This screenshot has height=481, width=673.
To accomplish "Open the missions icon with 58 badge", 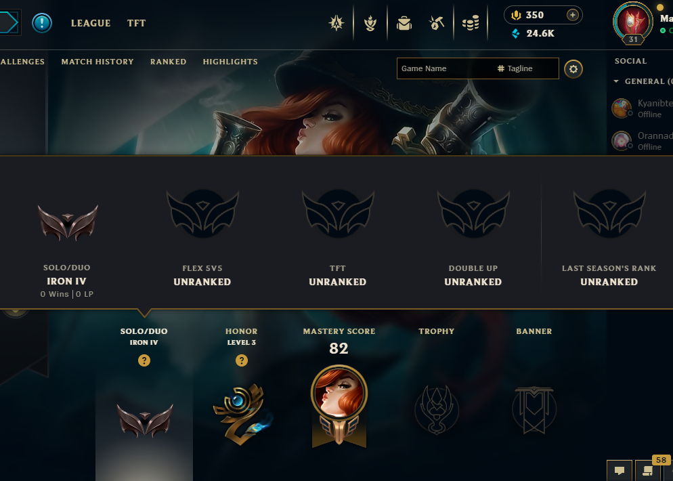I will click(648, 471).
